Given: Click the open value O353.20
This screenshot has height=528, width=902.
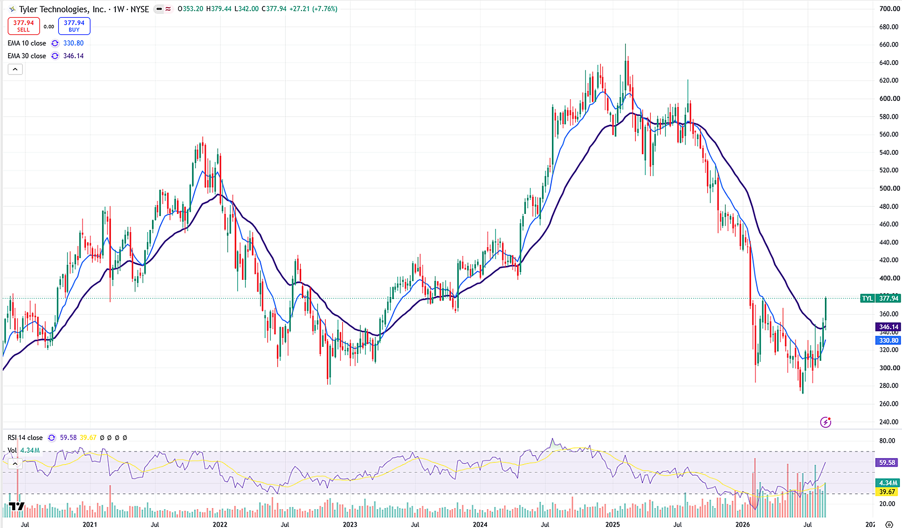Looking at the screenshot, I should [191, 9].
